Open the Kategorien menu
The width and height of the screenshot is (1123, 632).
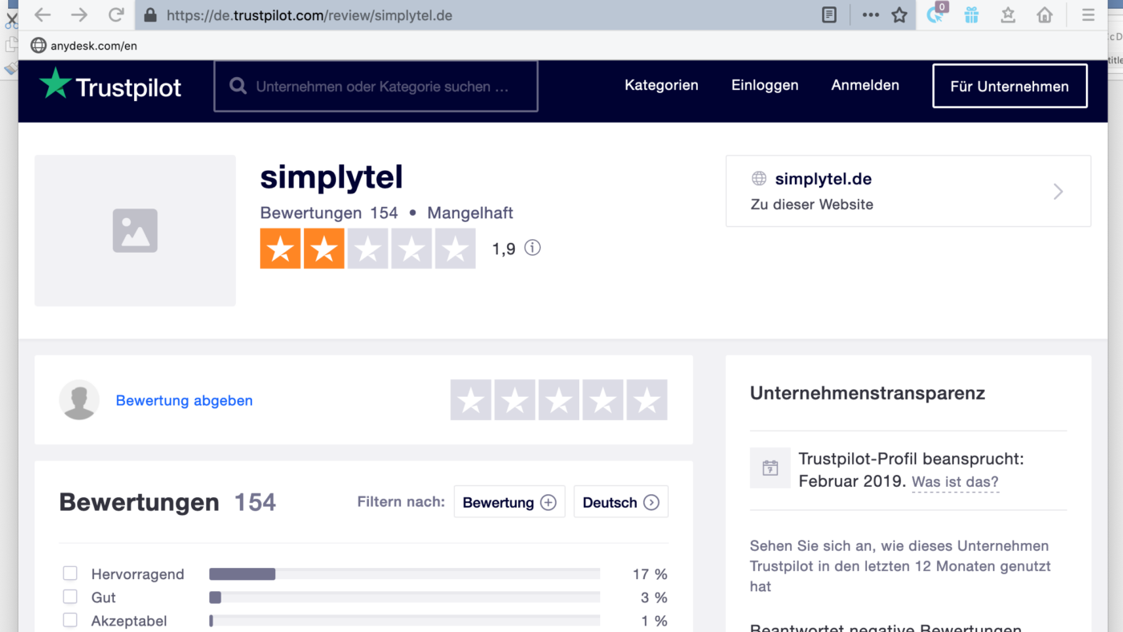661,85
